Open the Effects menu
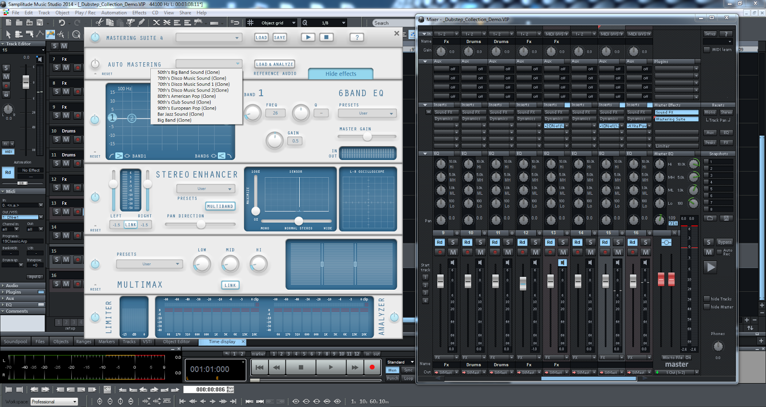 139,12
